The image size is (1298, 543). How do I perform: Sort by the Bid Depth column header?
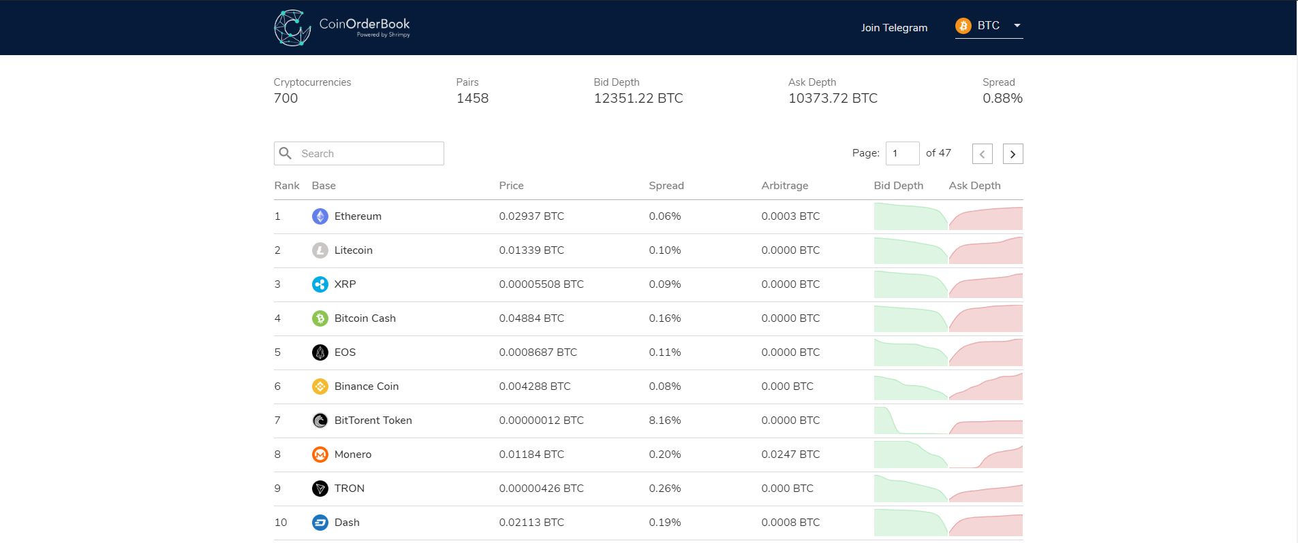[899, 186]
